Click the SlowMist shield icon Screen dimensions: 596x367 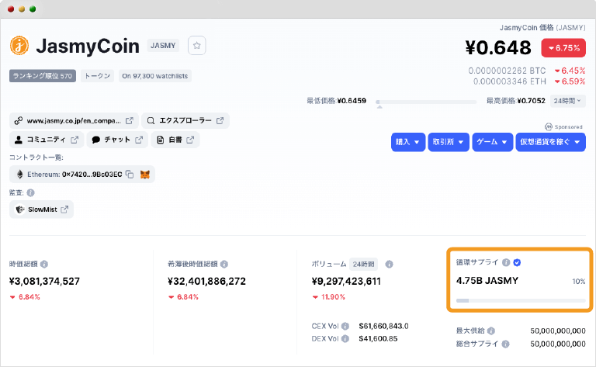[x=19, y=209]
